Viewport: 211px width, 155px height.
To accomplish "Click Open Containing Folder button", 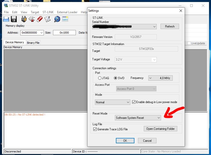I will click(x=160, y=129).
